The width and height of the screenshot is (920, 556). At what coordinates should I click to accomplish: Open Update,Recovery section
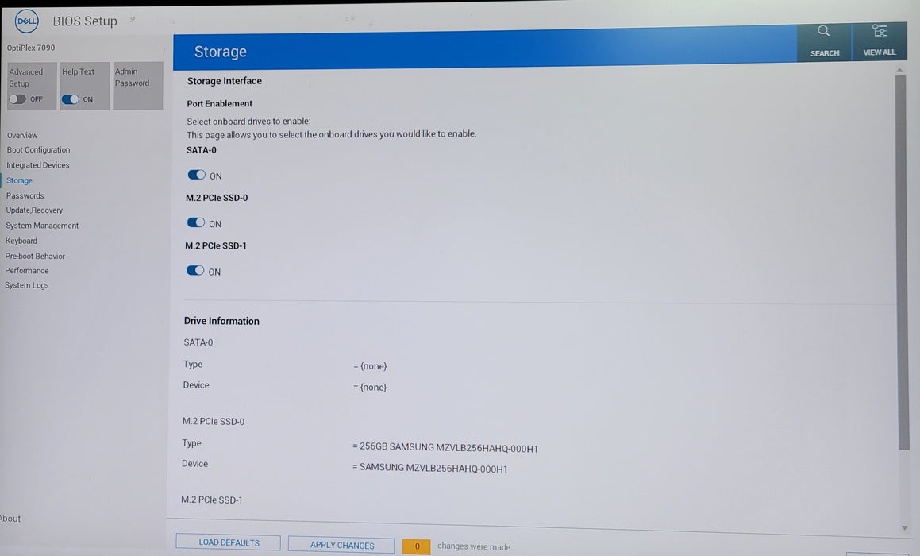[x=34, y=210]
